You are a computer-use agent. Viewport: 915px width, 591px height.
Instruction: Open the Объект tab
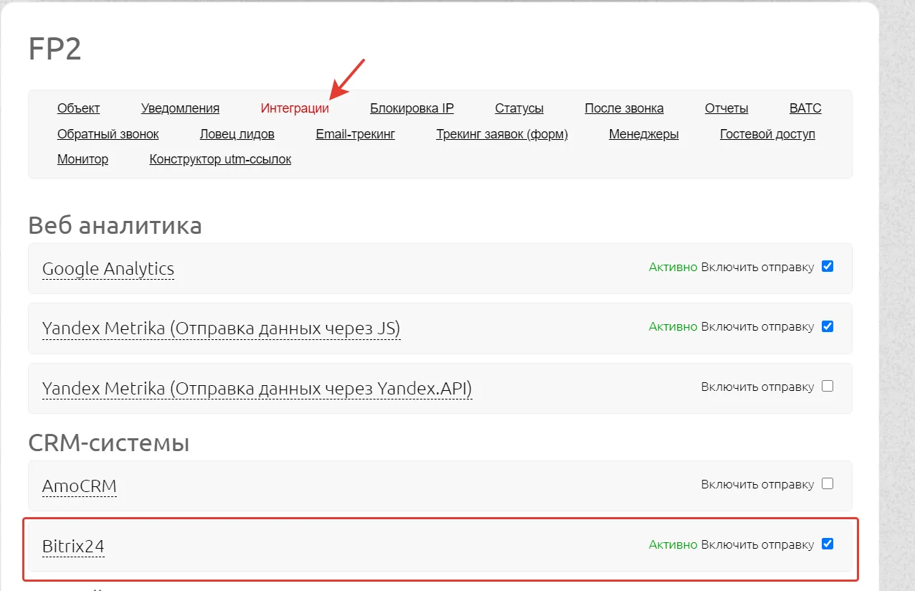click(x=78, y=108)
